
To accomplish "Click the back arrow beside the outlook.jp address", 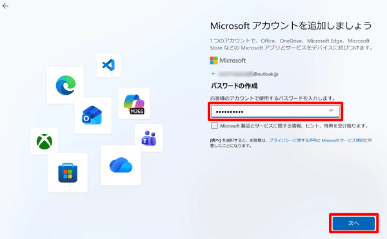I will coord(214,73).
